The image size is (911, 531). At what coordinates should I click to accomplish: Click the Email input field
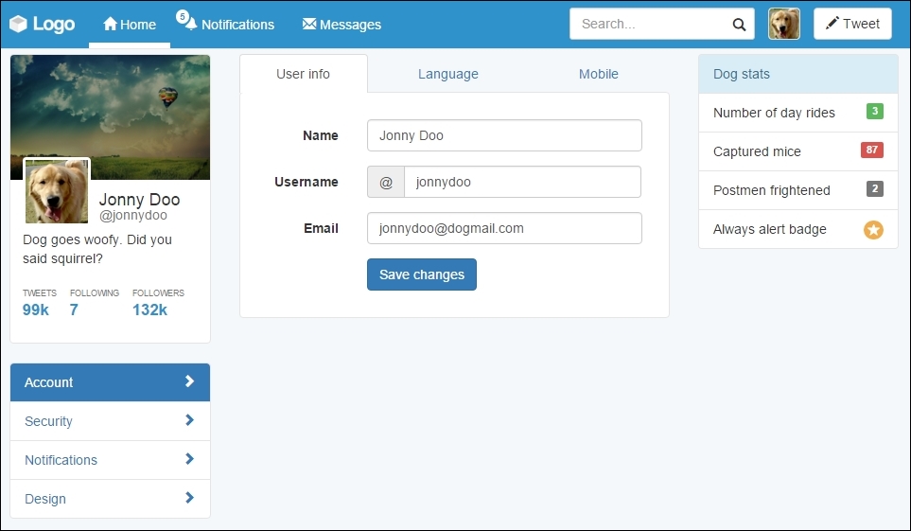(x=504, y=228)
